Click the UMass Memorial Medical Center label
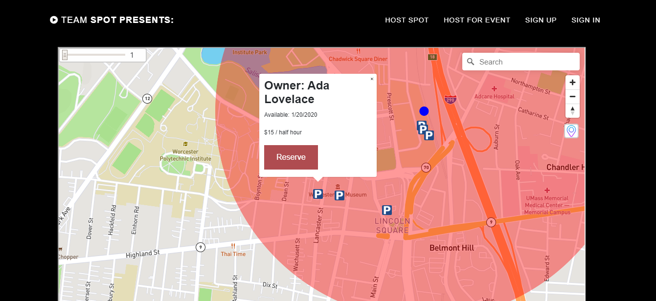The height and width of the screenshot is (301, 656). [x=547, y=205]
